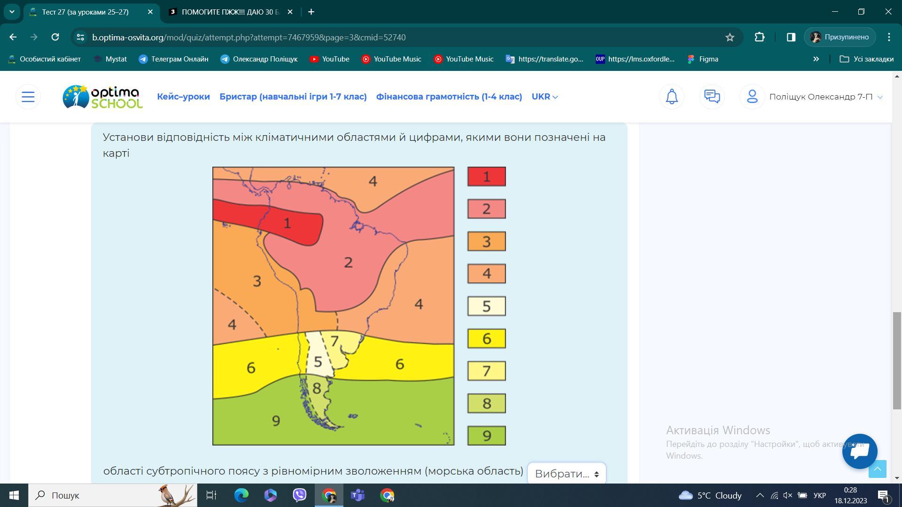Viewport: 902px width, 507px height.
Task: Click the hamburger menu icon
Action: click(28, 97)
